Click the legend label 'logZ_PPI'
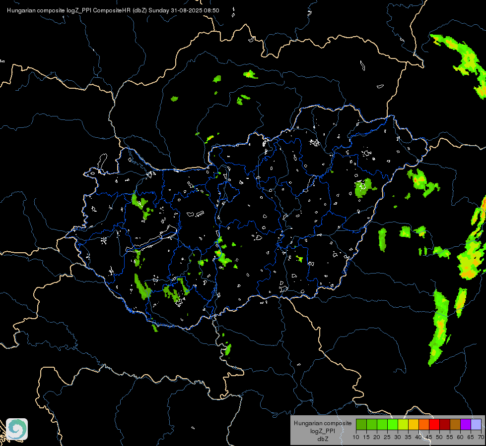The width and height of the screenshot is (486, 446). 323,431
